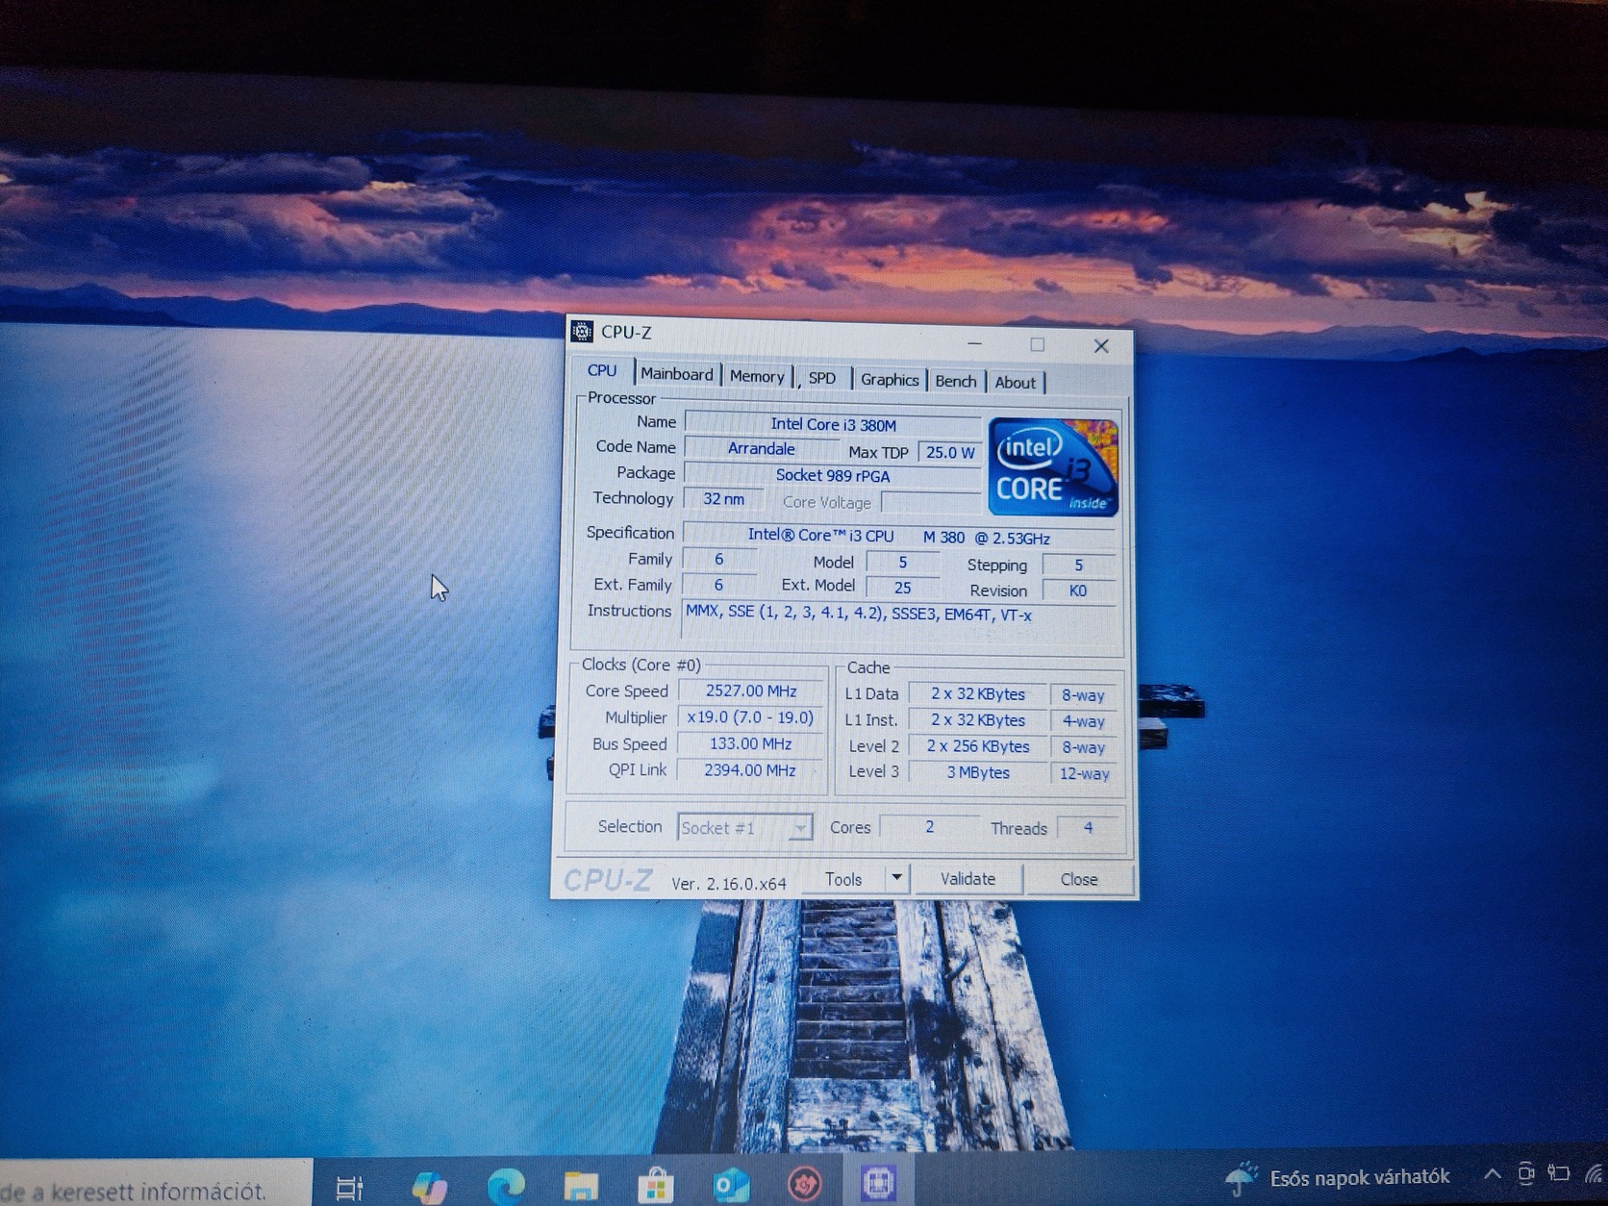
Task: Click the L1 Inst. associativity '4-way'
Action: [x=1083, y=721]
